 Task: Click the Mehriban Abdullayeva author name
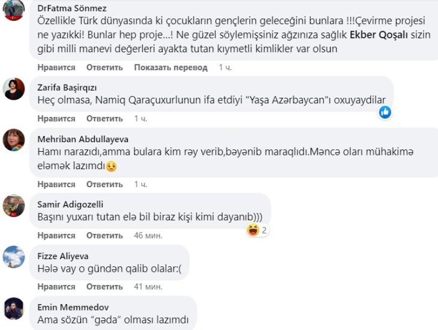click(83, 139)
